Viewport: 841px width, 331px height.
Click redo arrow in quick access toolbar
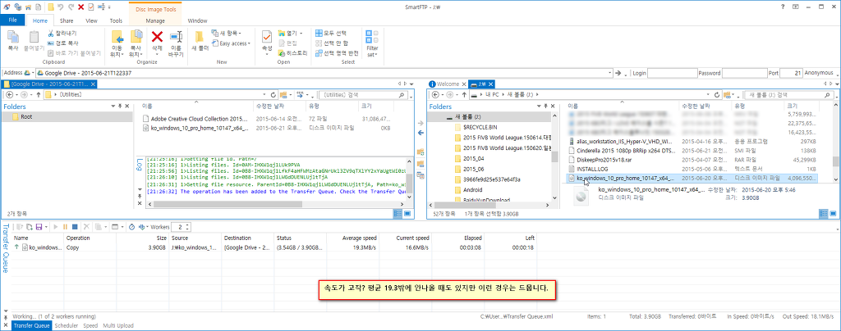[x=71, y=7]
